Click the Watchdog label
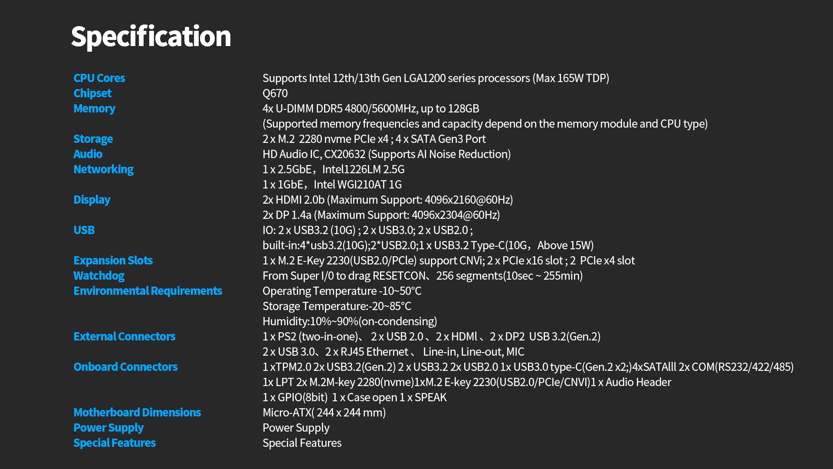This screenshot has width=833, height=469. pos(98,276)
